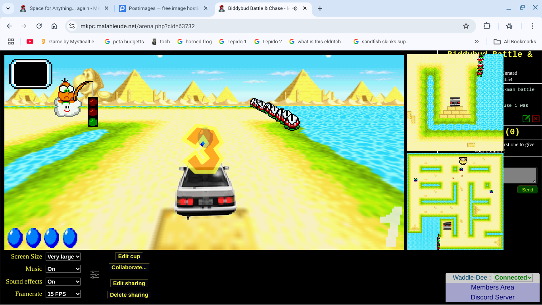Screen dimensions: 542x305
Task: Edit description with green pencil icon
Action: point(526,118)
